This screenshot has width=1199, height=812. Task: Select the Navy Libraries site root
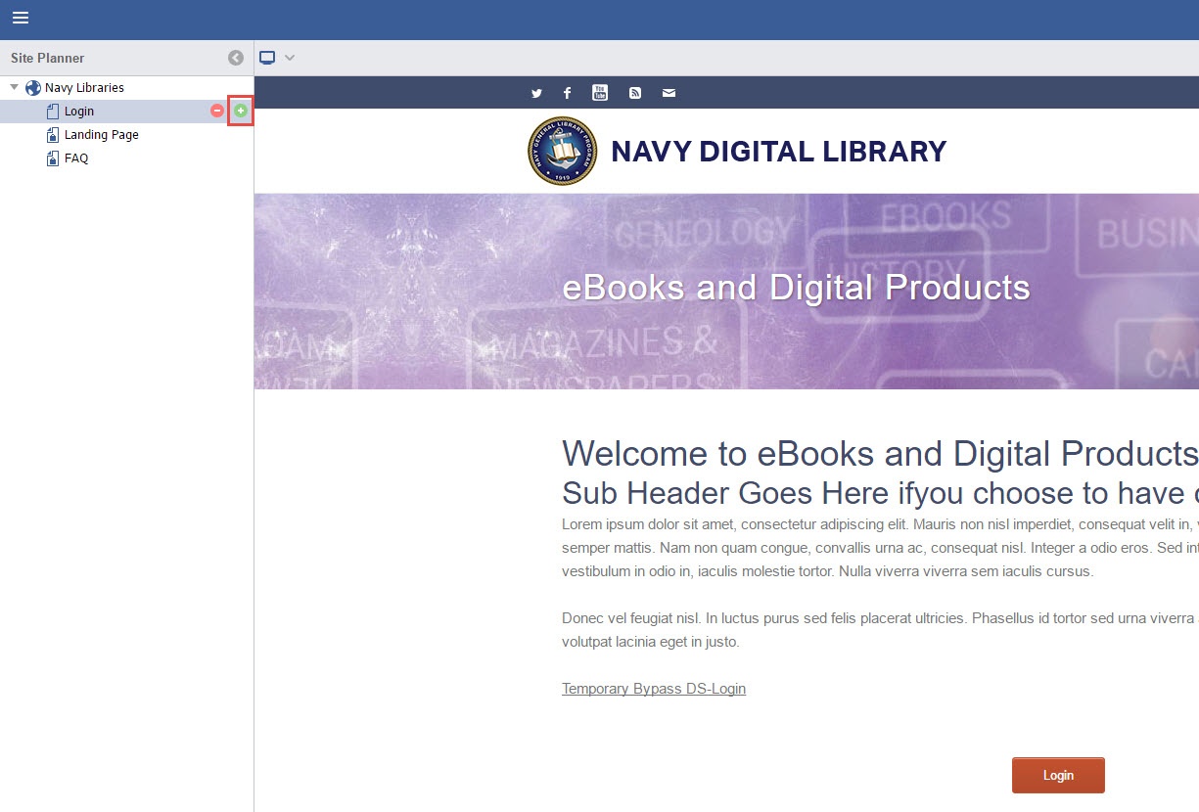pos(84,88)
